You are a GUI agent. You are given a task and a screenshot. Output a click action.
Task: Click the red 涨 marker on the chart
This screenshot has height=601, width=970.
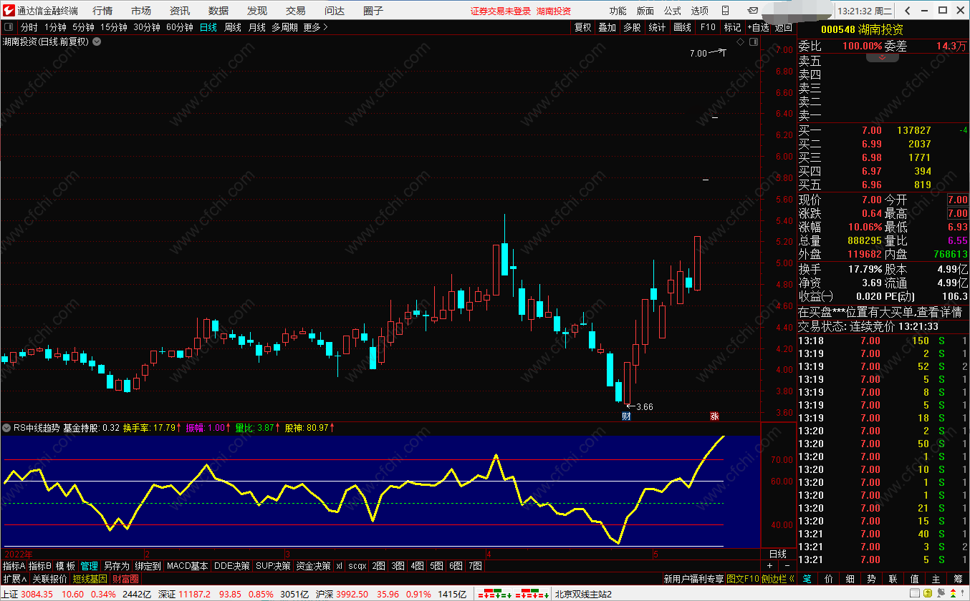point(714,416)
